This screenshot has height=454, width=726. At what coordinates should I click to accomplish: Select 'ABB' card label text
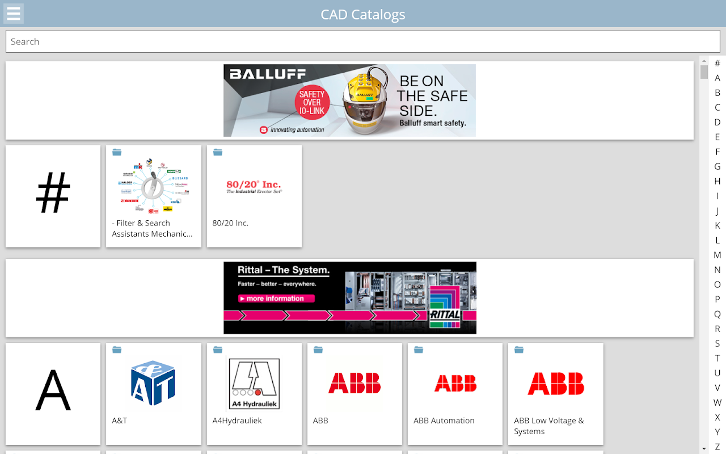320,421
